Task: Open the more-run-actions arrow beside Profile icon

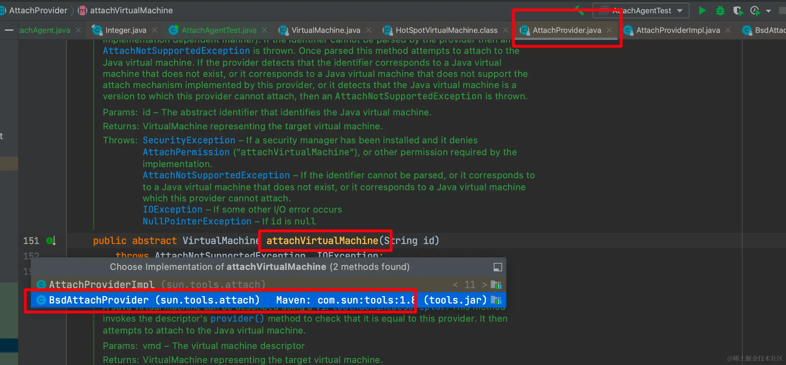Action: tap(769, 11)
